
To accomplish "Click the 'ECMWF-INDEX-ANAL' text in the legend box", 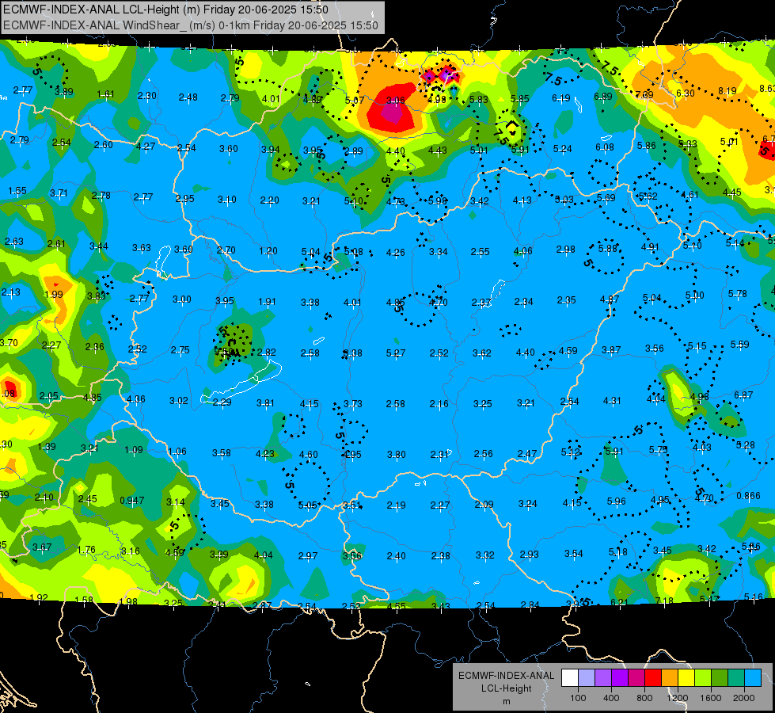I will (506, 676).
